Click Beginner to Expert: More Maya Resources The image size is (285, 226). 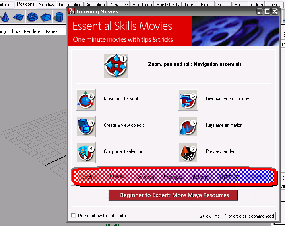[x=173, y=195]
